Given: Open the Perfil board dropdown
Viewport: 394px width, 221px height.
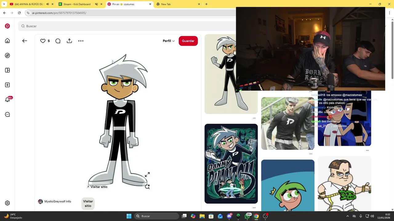Looking at the screenshot, I should tap(169, 41).
